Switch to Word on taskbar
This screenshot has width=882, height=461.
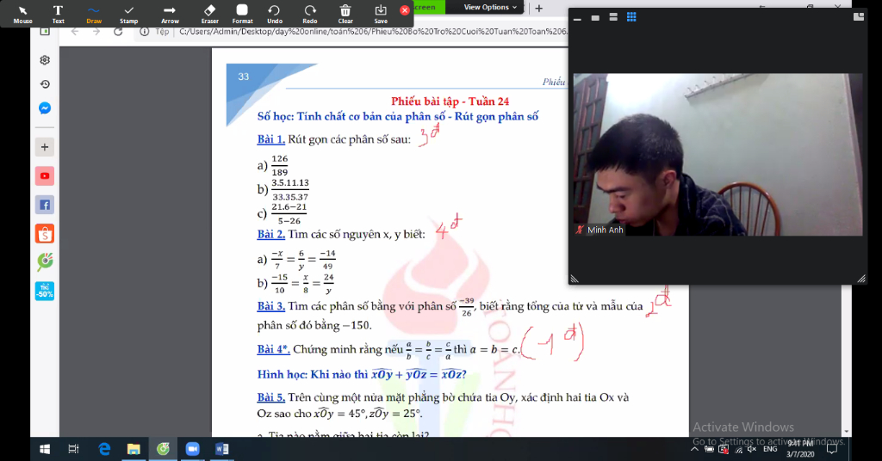pos(221,449)
